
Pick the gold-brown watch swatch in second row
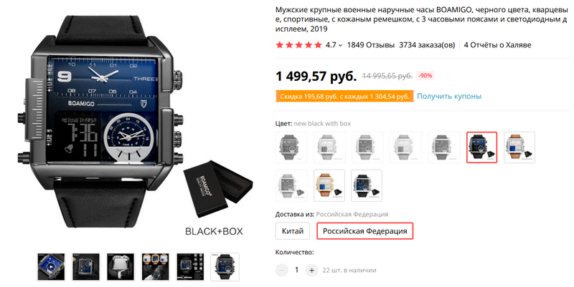coord(329,185)
